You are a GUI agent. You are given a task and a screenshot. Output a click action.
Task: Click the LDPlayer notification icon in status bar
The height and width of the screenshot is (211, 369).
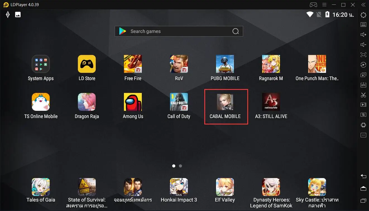pos(8,15)
